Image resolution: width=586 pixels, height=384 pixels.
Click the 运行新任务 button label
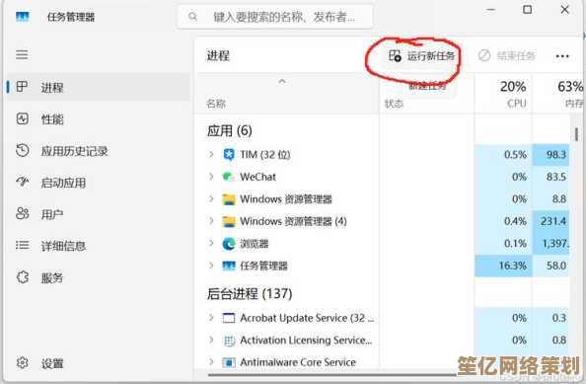pyautogui.click(x=431, y=56)
